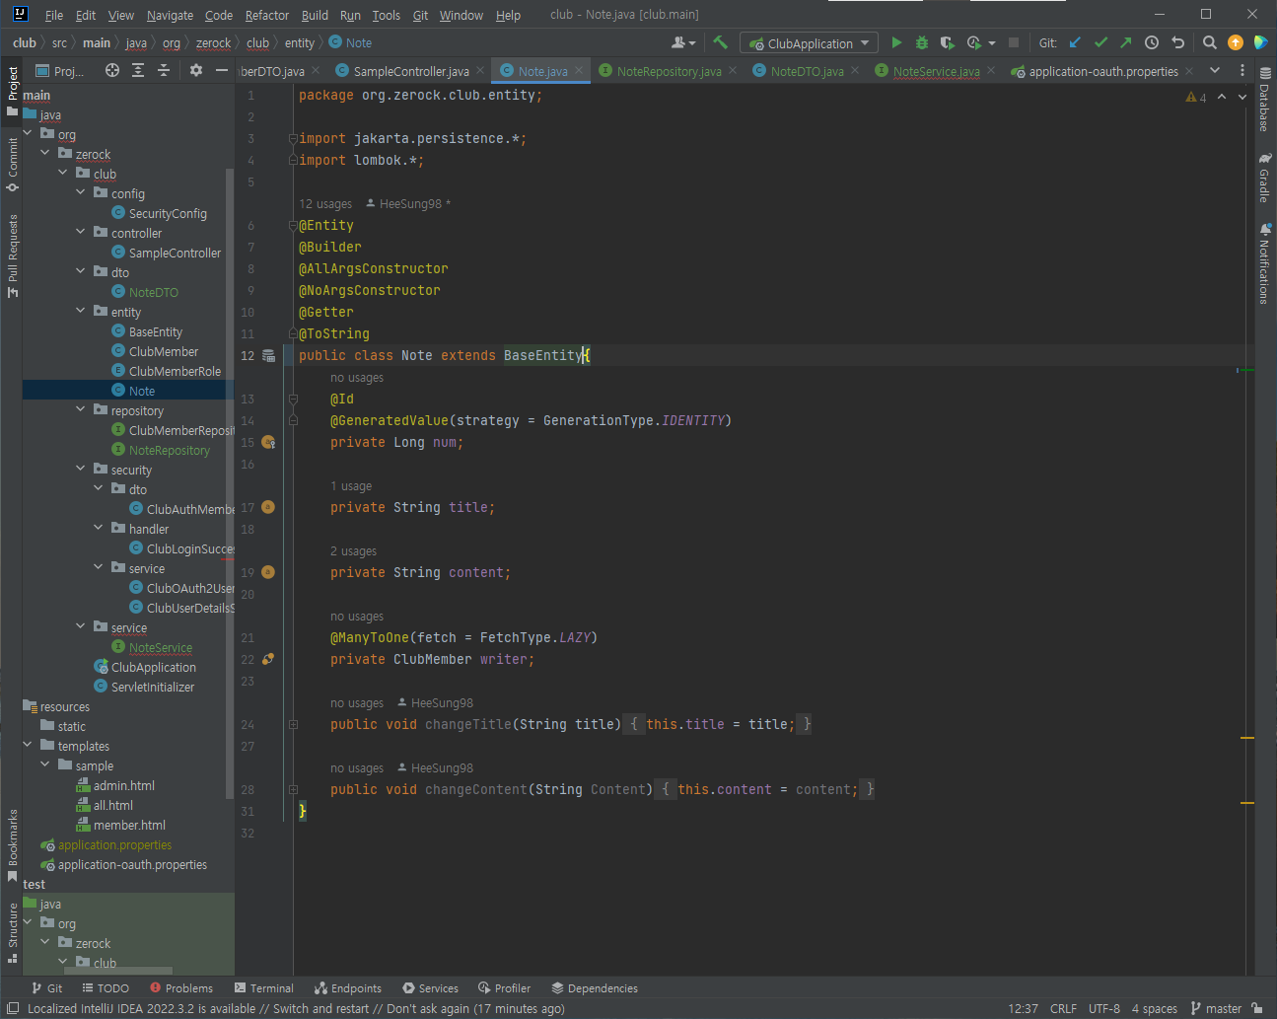Expand folded changeTitle method body
Image resolution: width=1277 pixels, height=1019 pixels.
[293, 724]
